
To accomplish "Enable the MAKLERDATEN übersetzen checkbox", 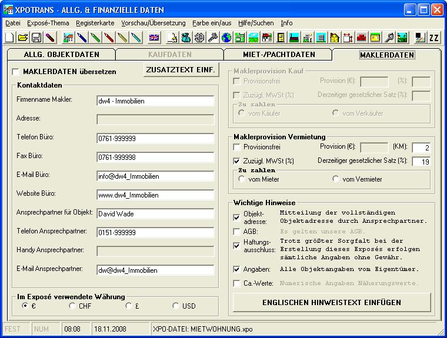I will point(16,72).
